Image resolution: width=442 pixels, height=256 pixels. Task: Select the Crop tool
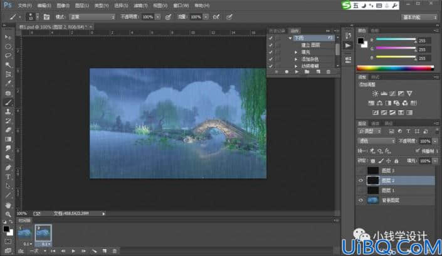pyautogui.click(x=8, y=74)
